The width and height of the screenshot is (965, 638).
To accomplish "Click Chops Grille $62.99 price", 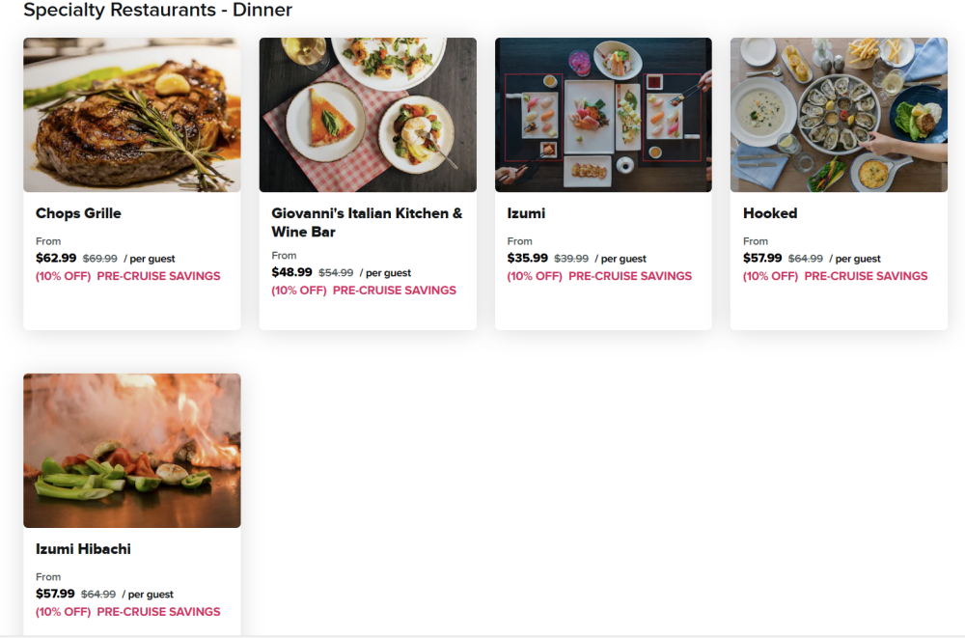I will 56,258.
